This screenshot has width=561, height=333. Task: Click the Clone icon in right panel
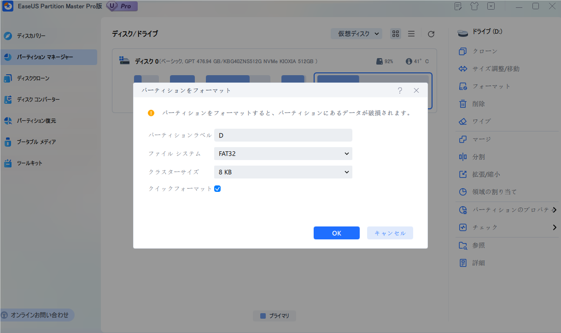coord(463,51)
